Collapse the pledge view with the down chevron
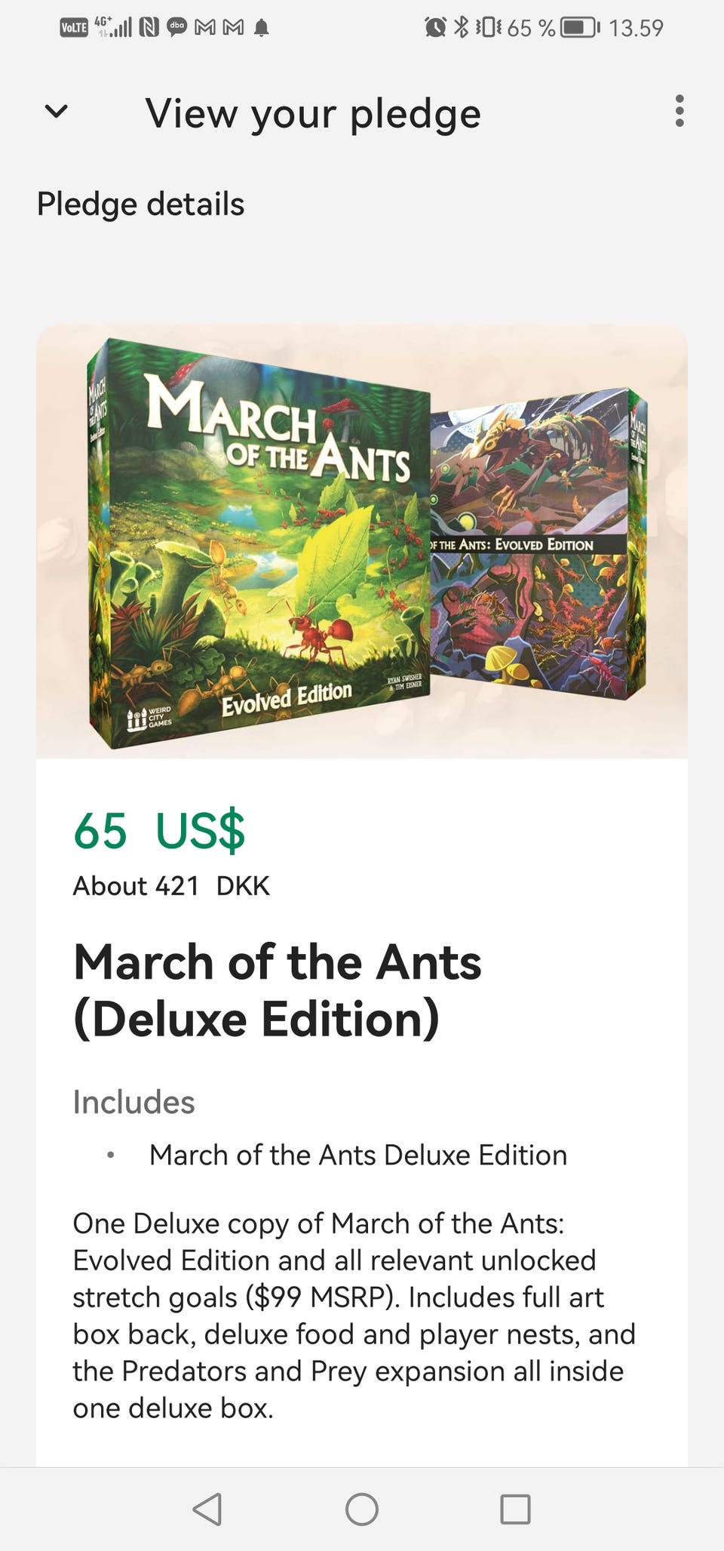 click(57, 112)
